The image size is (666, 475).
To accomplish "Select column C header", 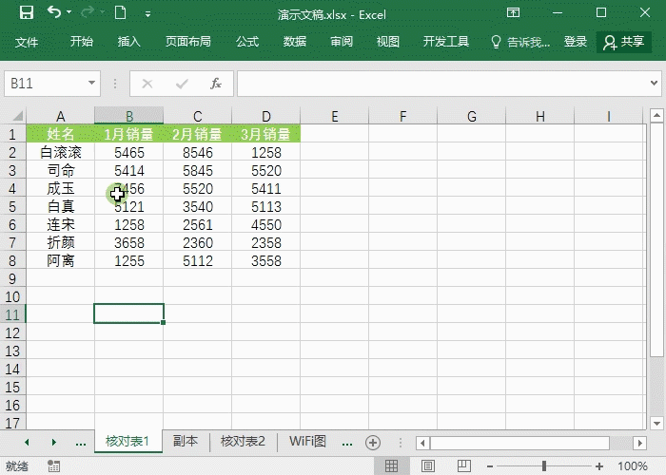I will point(198,116).
